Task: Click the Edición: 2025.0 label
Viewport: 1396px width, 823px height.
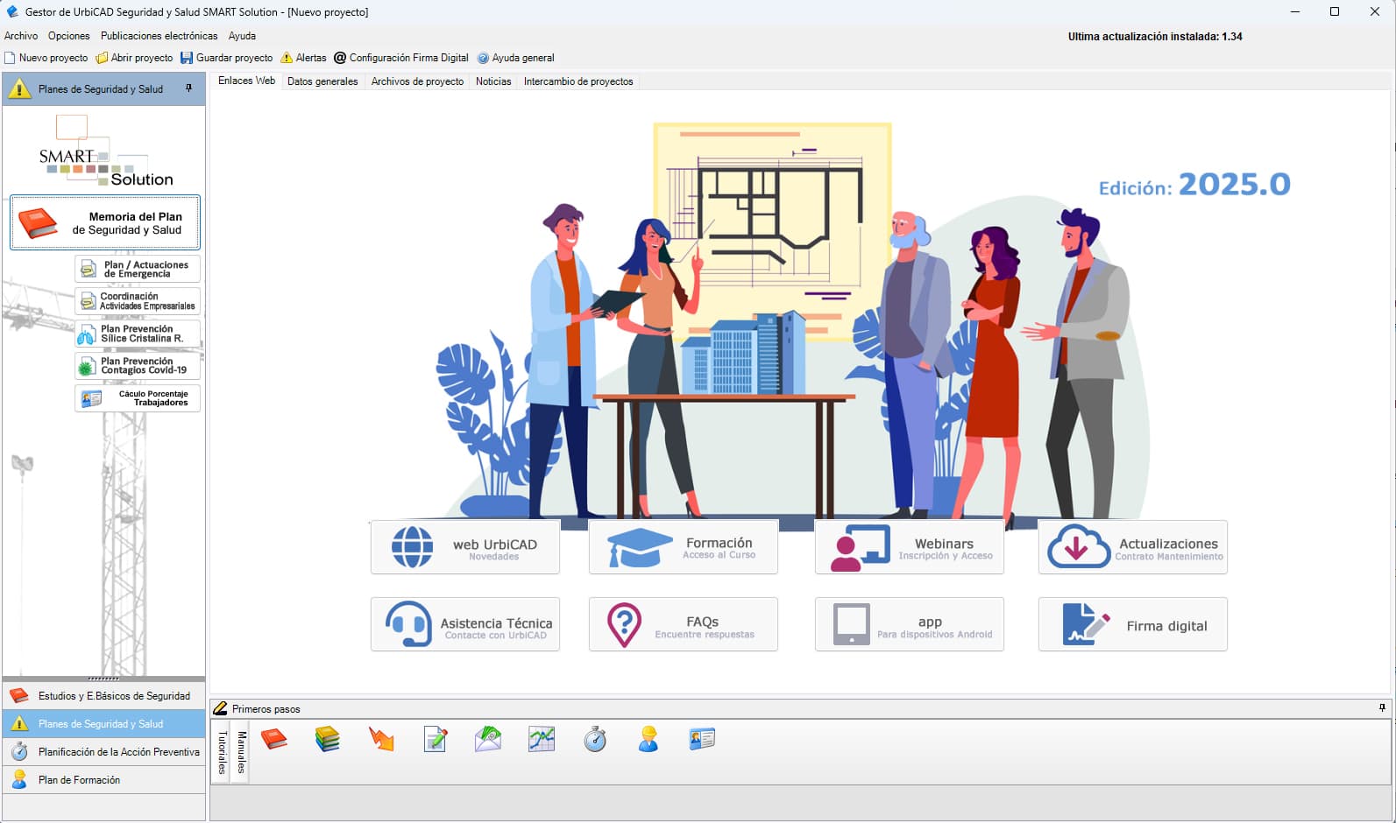Action: coord(1194,185)
